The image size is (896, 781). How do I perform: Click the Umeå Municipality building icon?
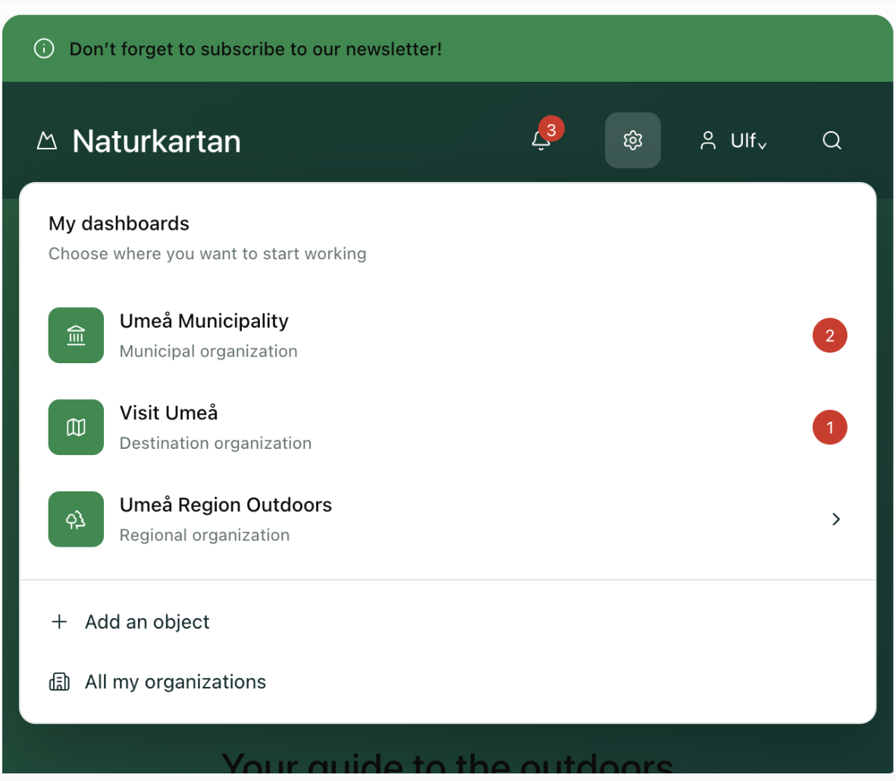76,335
